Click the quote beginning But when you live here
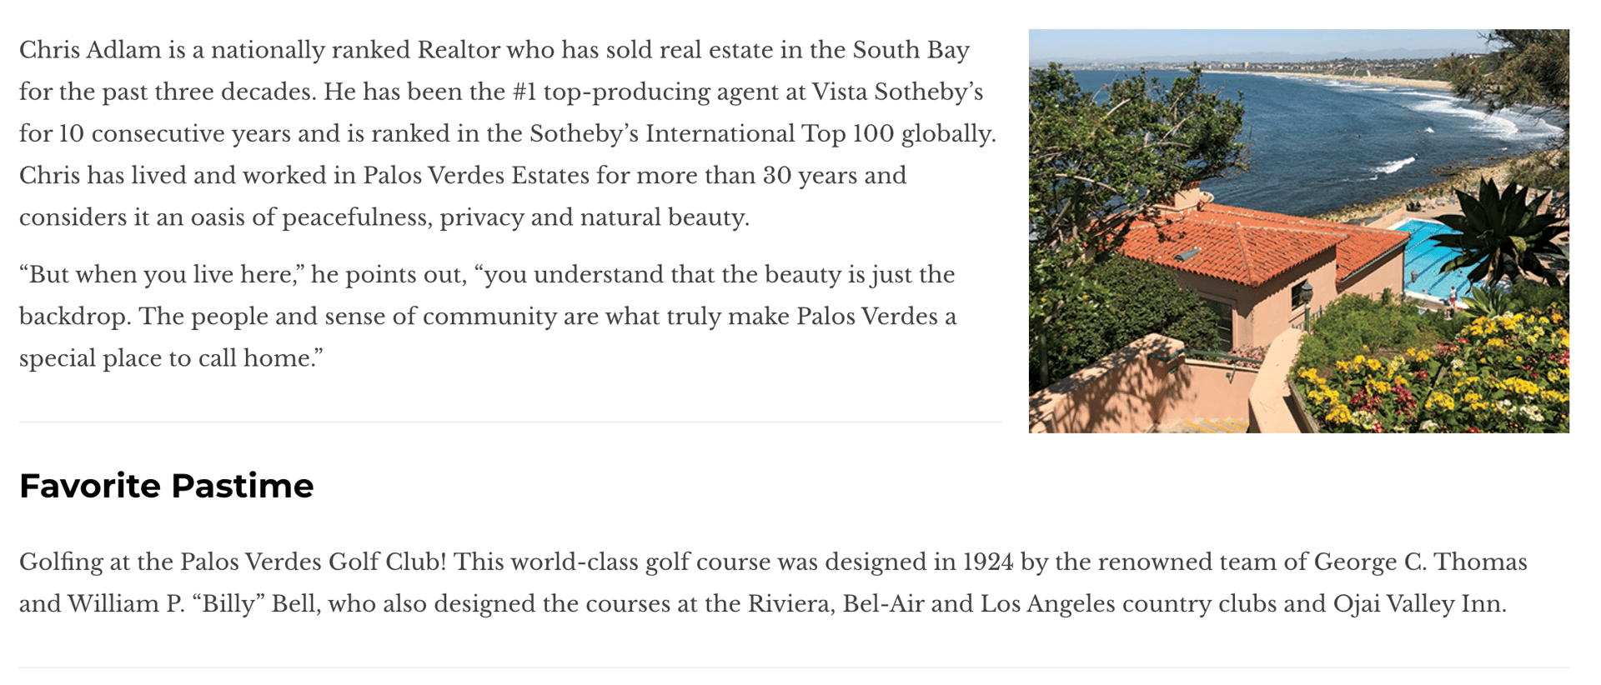This screenshot has height=685, width=1601. (x=488, y=317)
